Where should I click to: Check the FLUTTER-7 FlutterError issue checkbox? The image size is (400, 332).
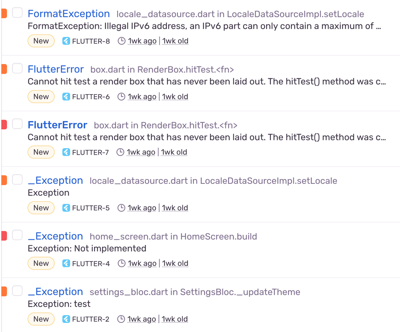coord(17,124)
